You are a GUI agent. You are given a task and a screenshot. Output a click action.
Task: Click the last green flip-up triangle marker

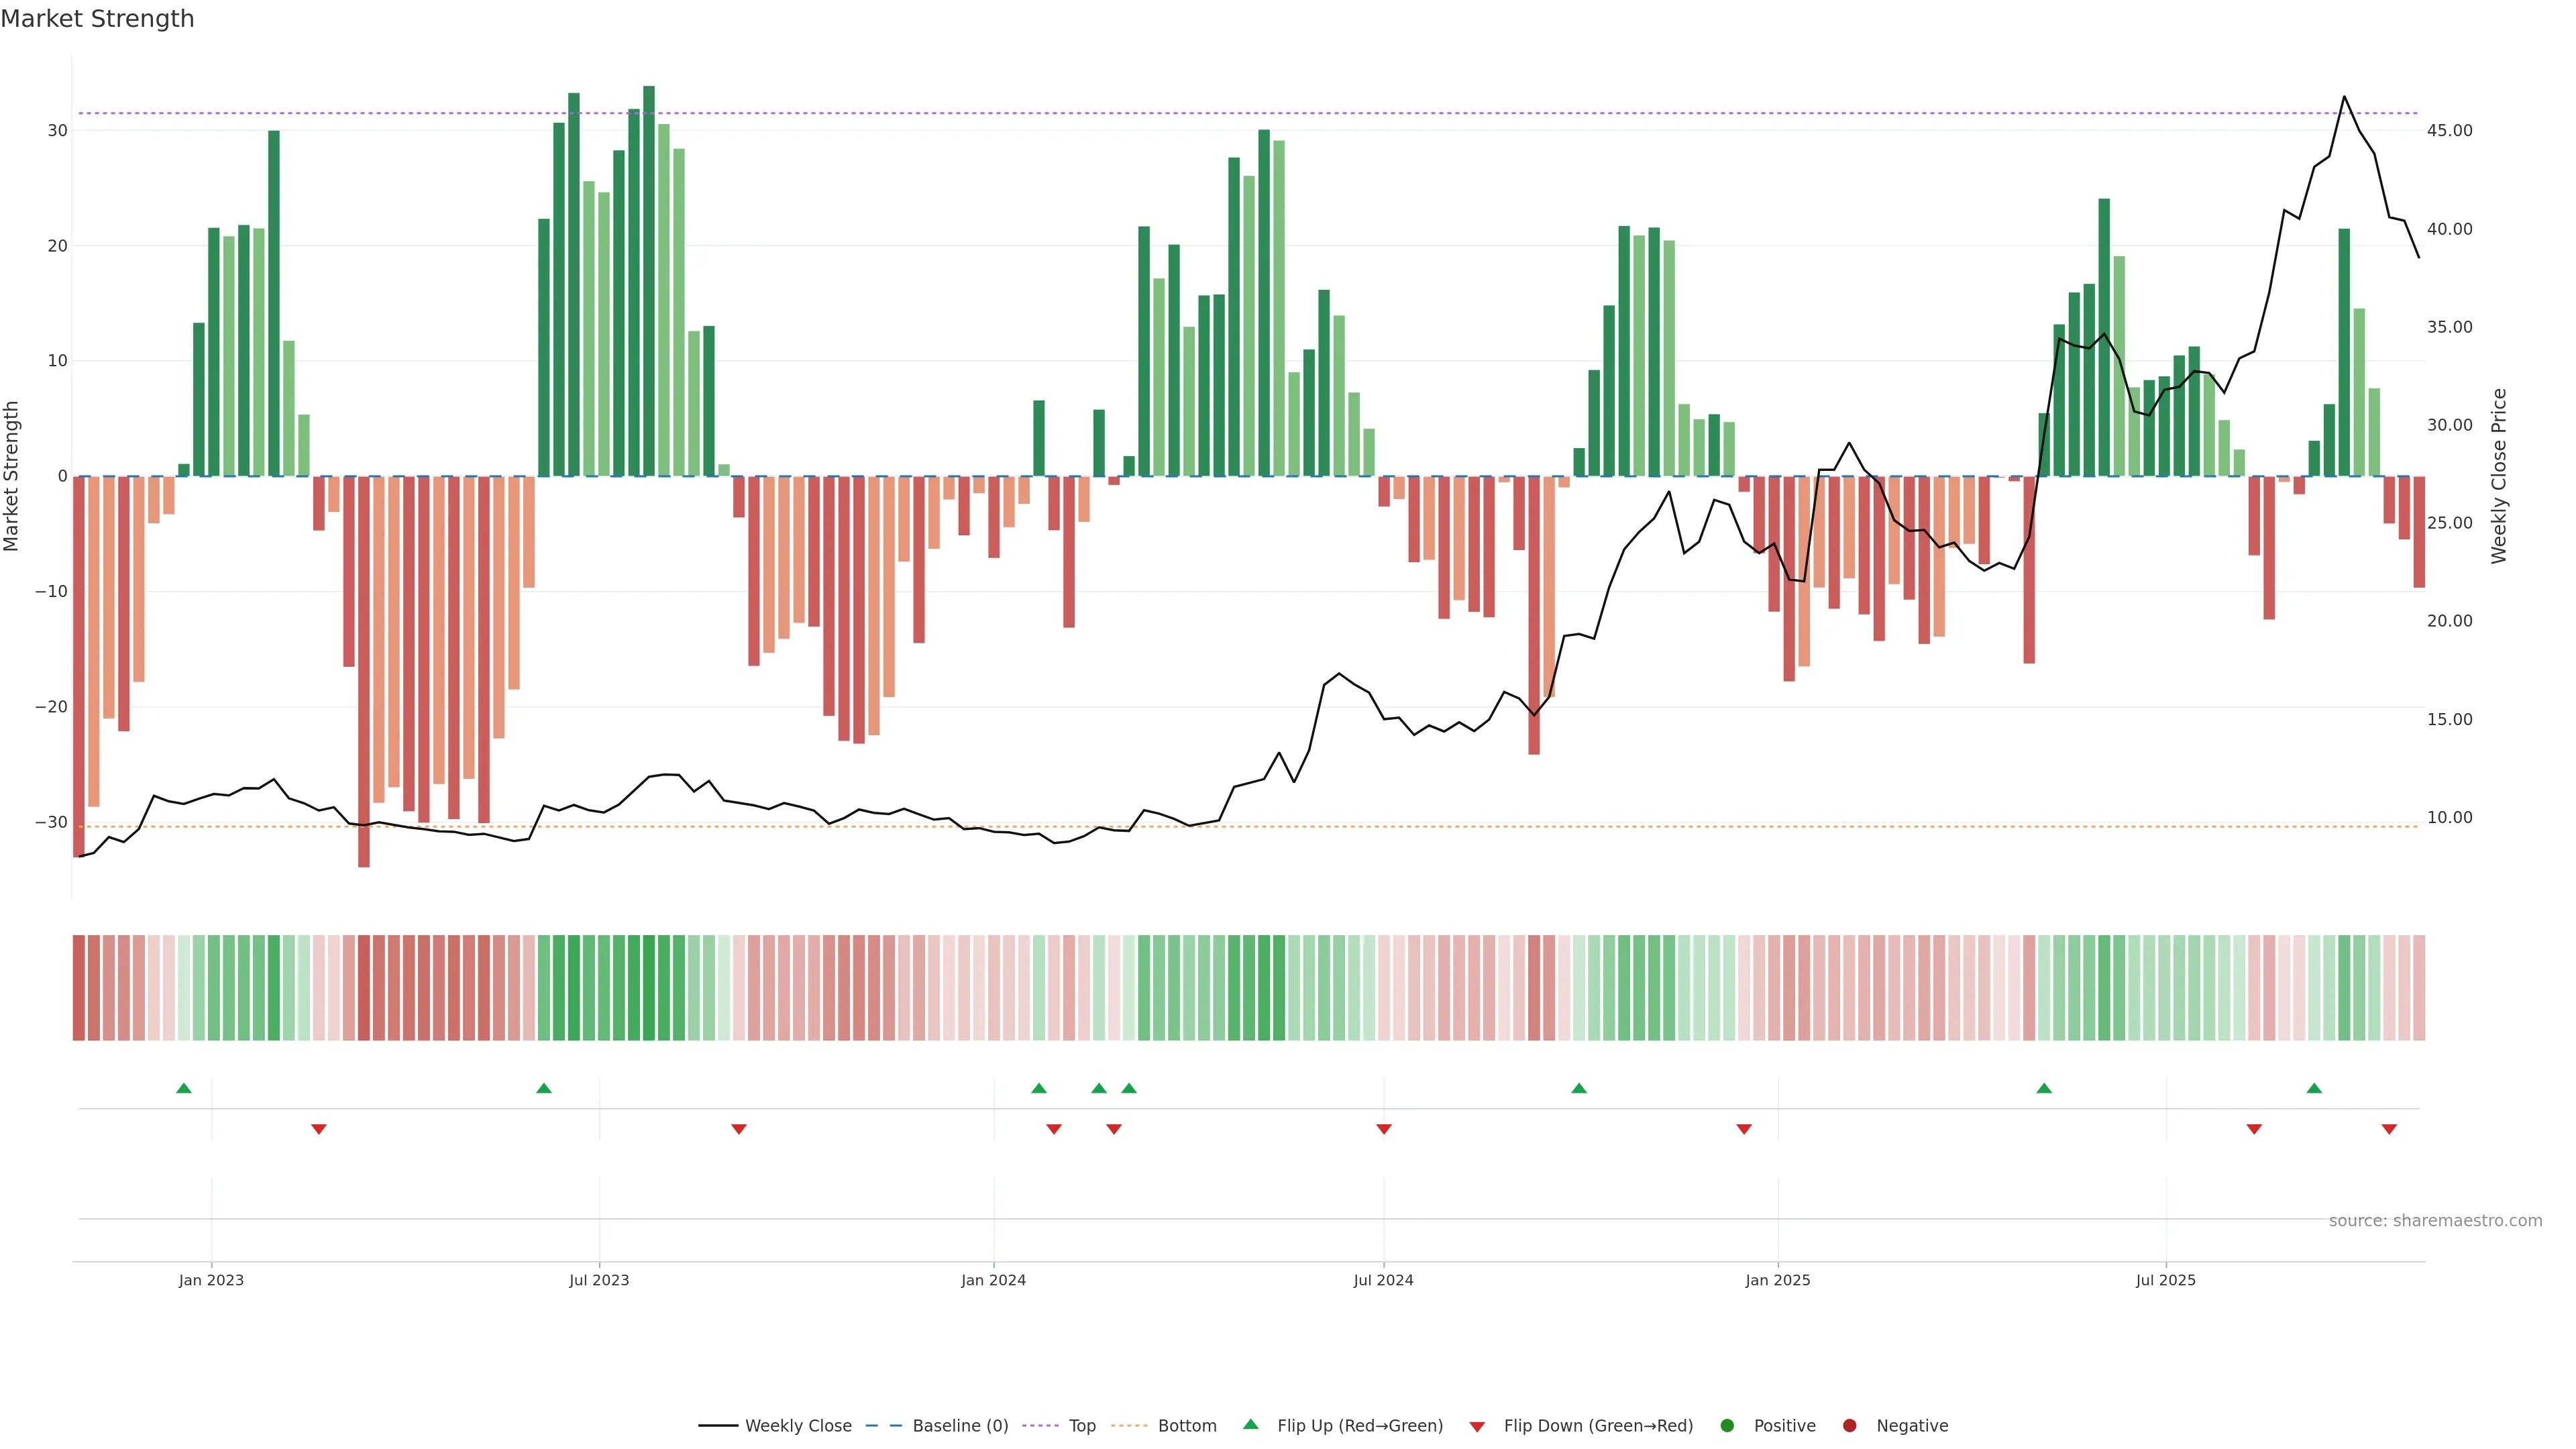[2314, 1088]
